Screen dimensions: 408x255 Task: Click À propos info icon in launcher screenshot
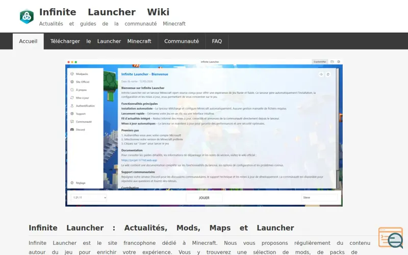pyautogui.click(x=72, y=90)
